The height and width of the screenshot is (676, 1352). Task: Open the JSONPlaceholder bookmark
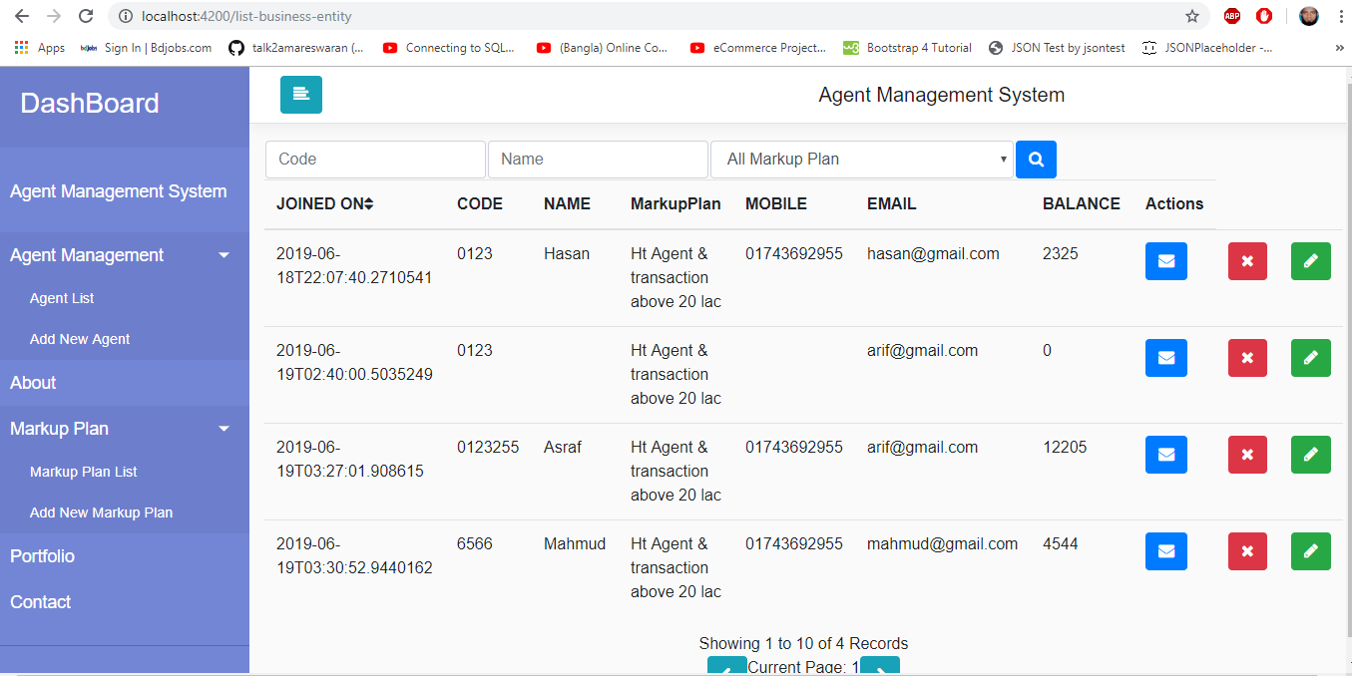click(x=1207, y=48)
